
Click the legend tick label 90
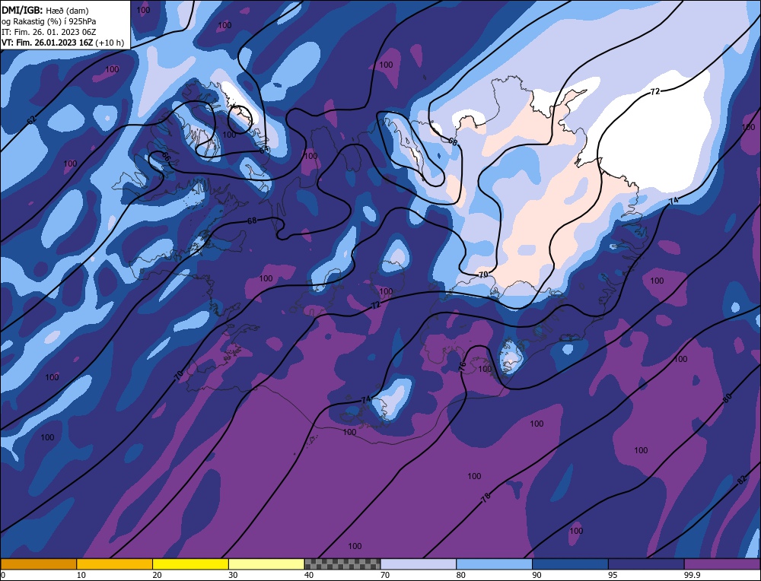click(537, 575)
